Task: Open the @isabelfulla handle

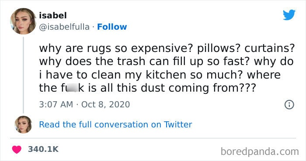Action: [x=64, y=27]
